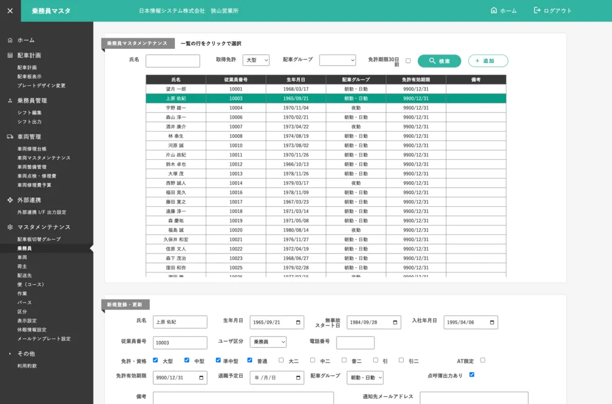Open the ユーザ区分 dropdown
This screenshot has height=404, width=612.
point(268,342)
